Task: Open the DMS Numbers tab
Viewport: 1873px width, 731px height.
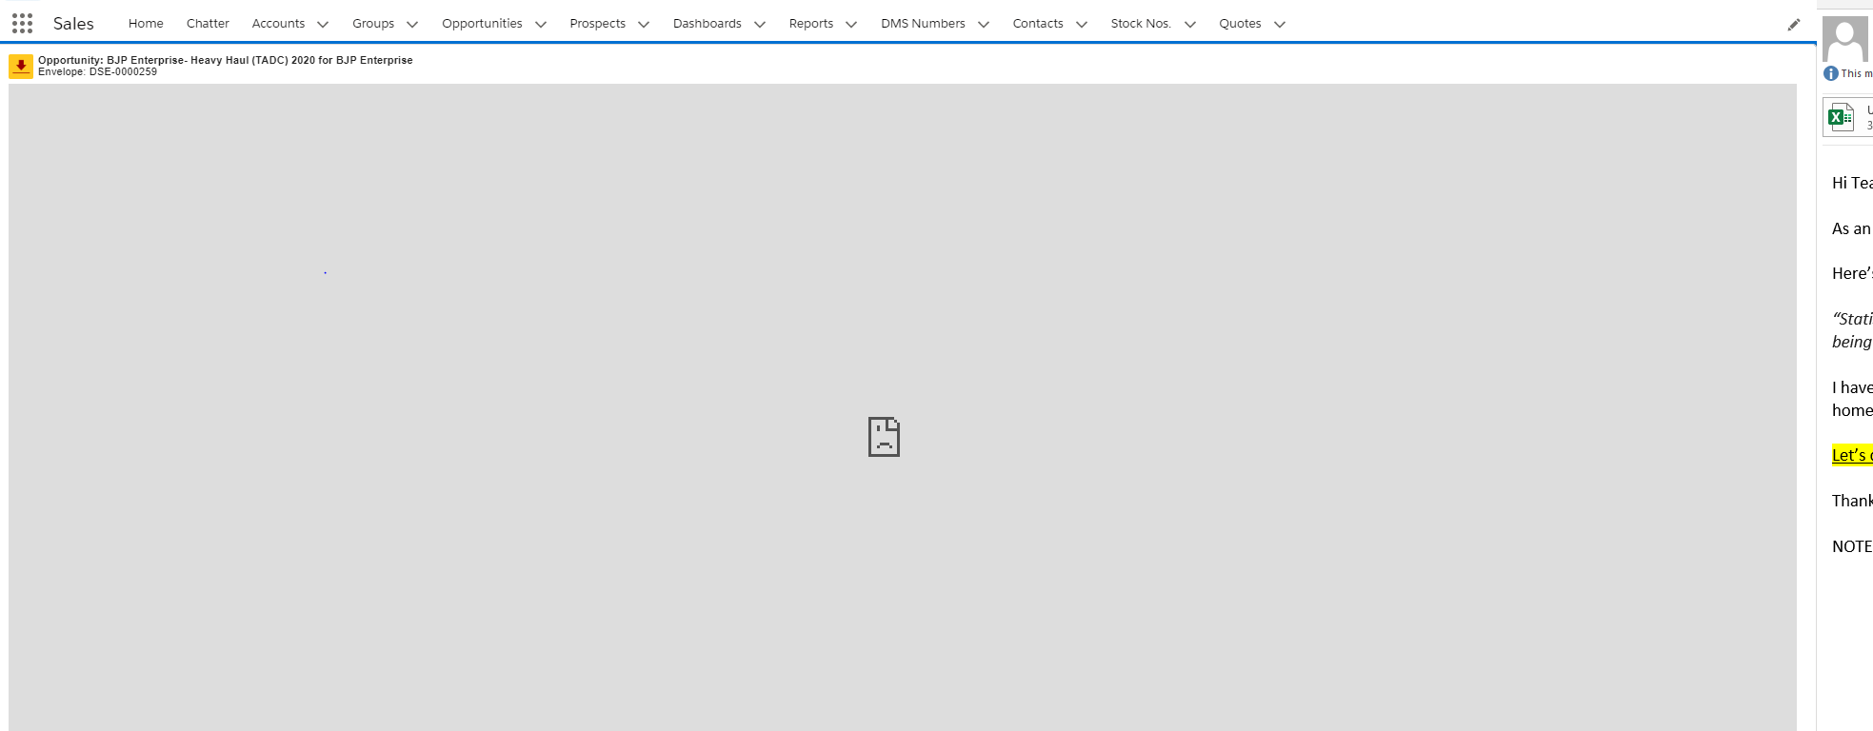Action: click(923, 23)
